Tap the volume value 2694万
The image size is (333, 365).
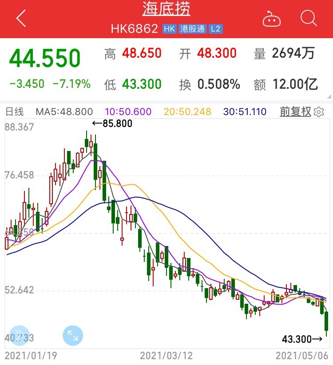(x=293, y=53)
